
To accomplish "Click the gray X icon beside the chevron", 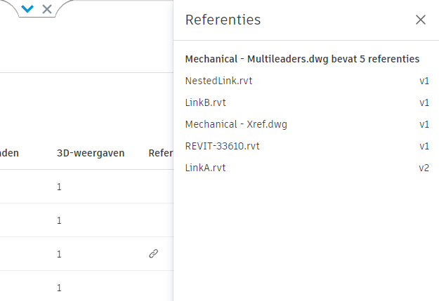I will (x=47, y=9).
